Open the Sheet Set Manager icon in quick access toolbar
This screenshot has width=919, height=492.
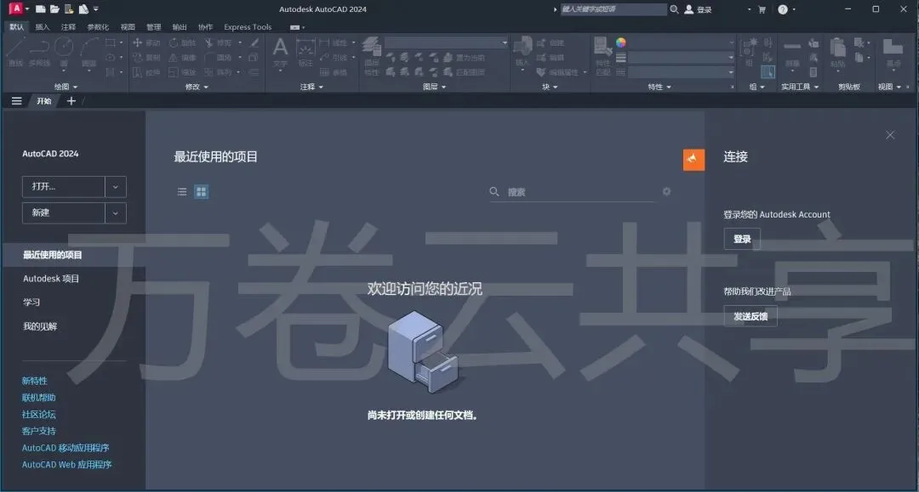coord(83,8)
